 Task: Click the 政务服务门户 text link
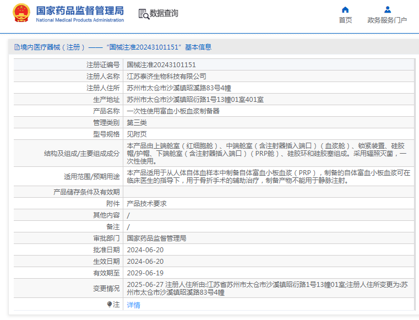(387, 20)
